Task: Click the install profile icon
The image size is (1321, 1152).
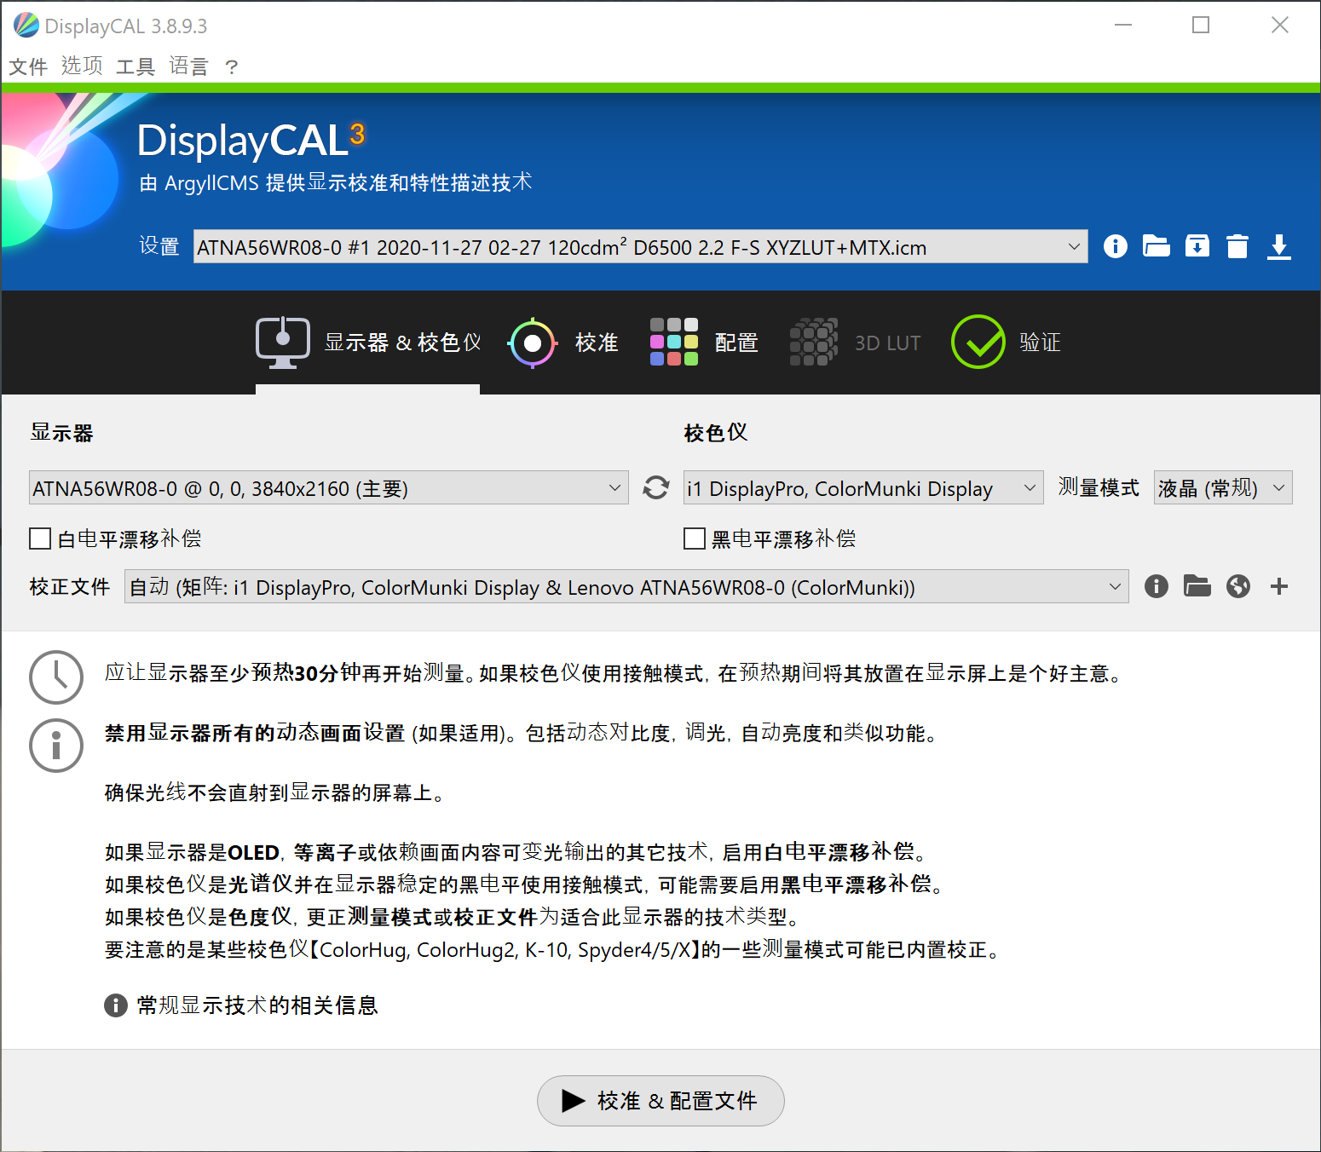Action: click(x=1197, y=246)
